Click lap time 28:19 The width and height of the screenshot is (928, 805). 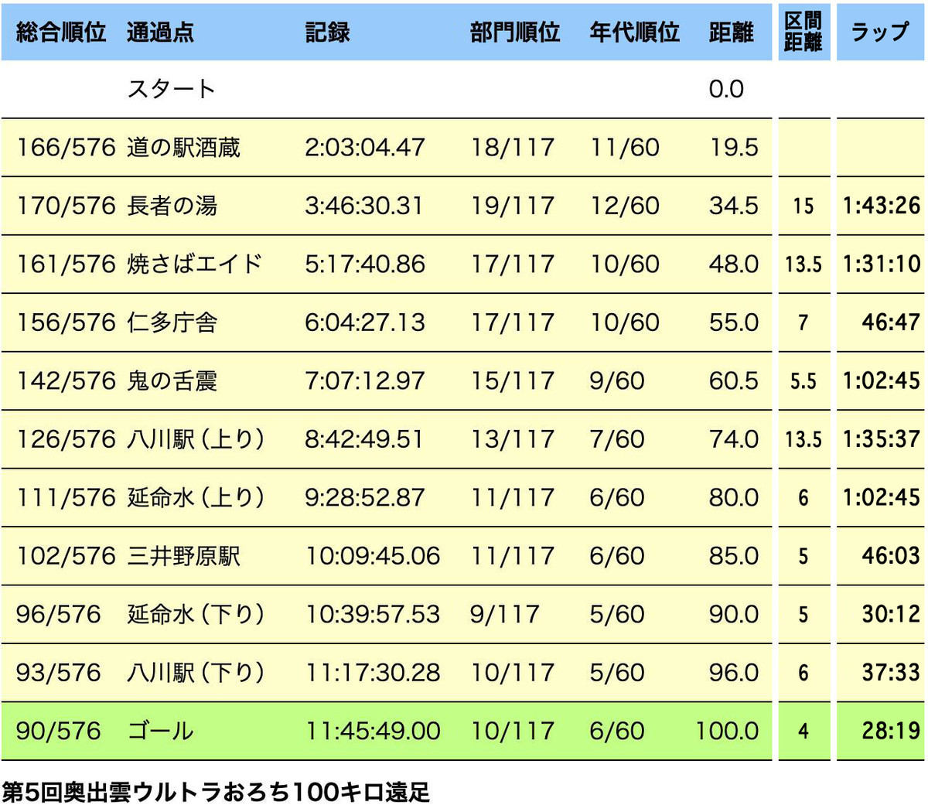point(891,731)
